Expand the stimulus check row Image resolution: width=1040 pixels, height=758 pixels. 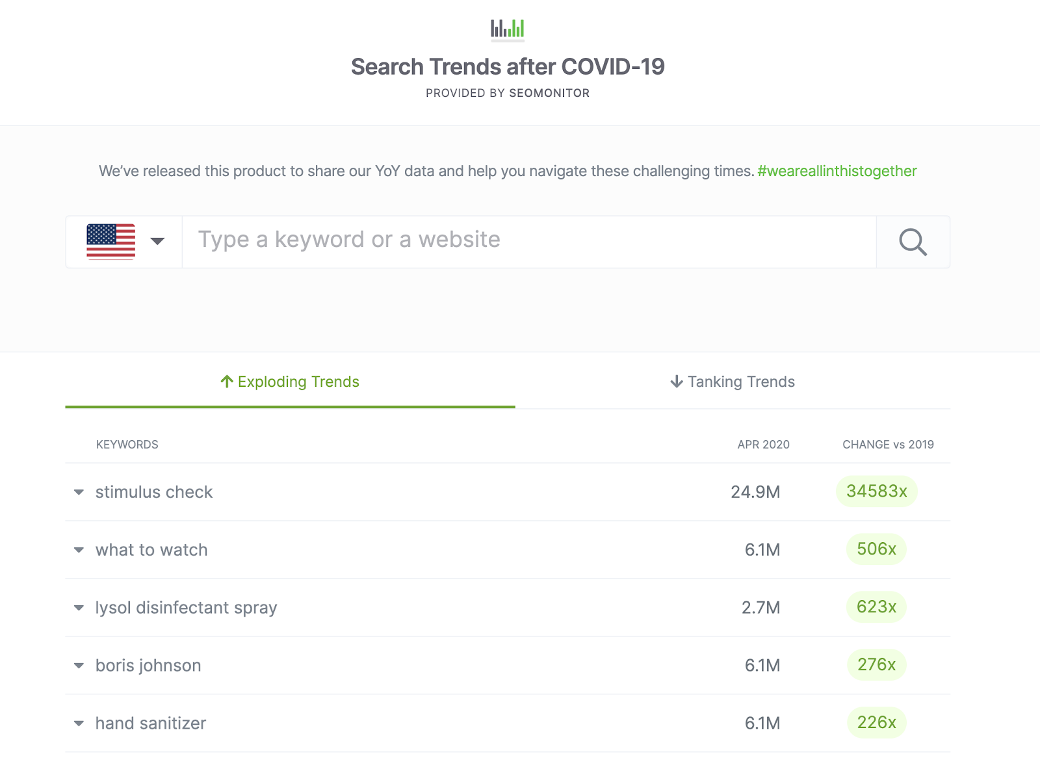point(79,492)
